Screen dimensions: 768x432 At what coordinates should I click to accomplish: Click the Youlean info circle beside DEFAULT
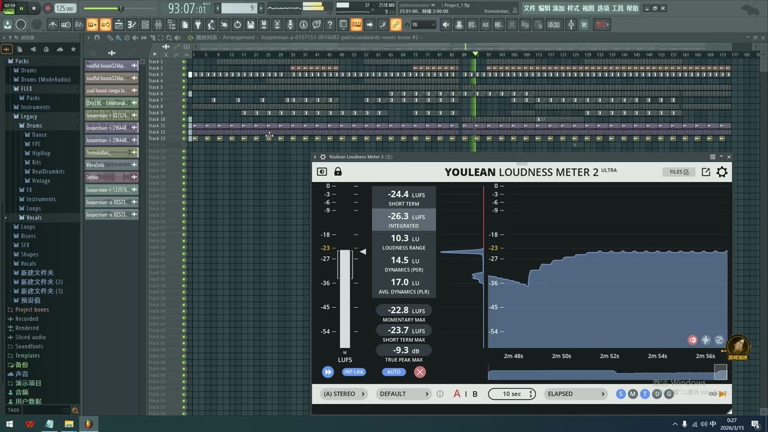point(440,394)
